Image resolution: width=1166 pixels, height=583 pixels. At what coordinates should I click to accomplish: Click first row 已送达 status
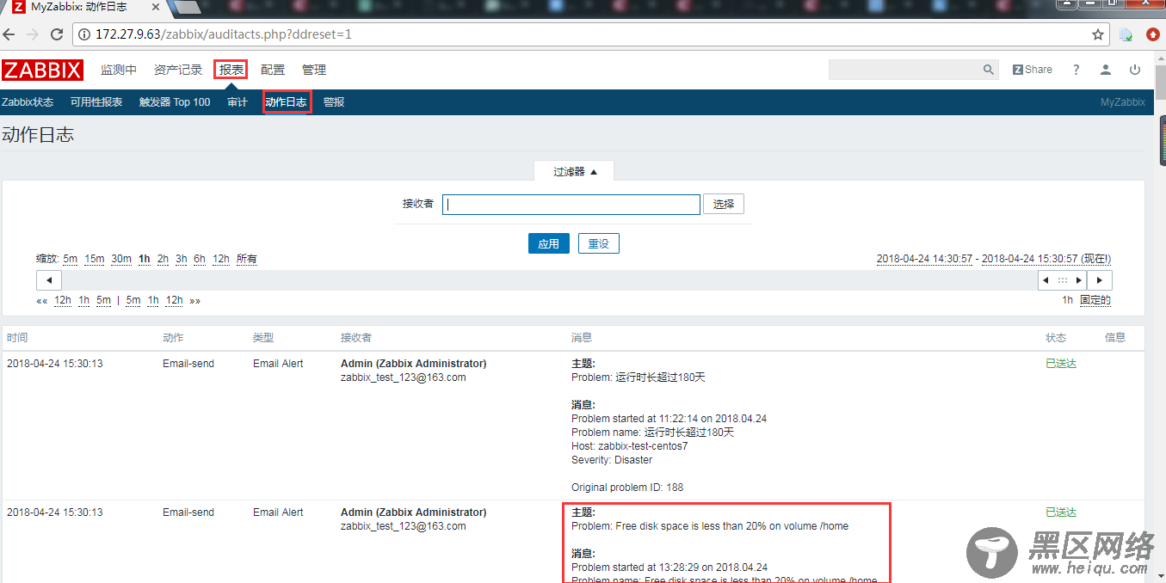(1061, 364)
